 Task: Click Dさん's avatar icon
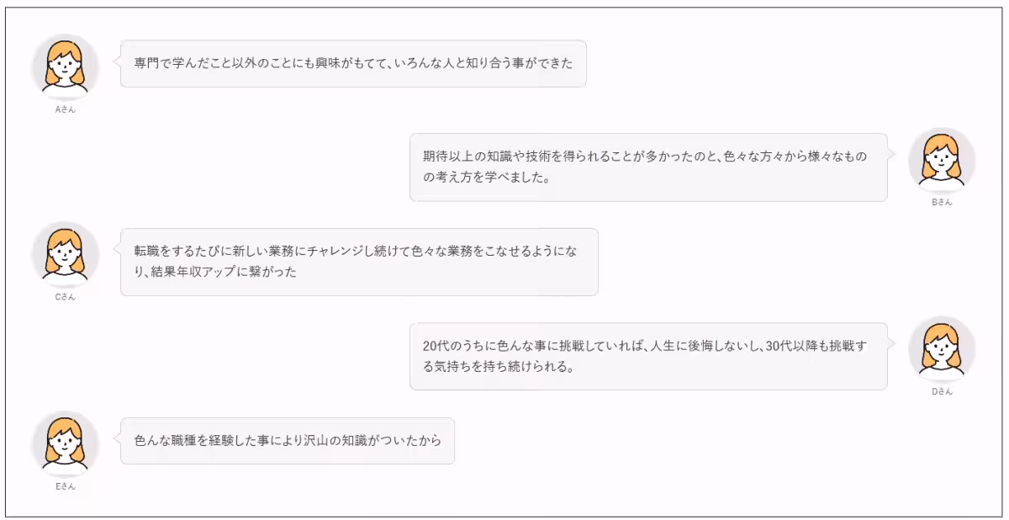click(942, 350)
